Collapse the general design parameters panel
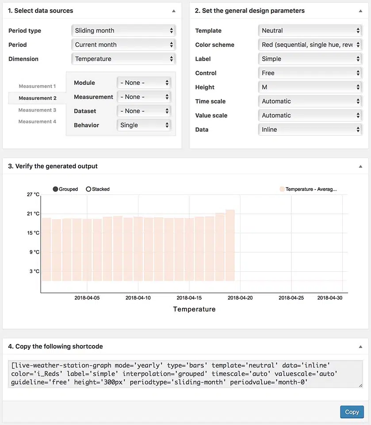 [360, 11]
